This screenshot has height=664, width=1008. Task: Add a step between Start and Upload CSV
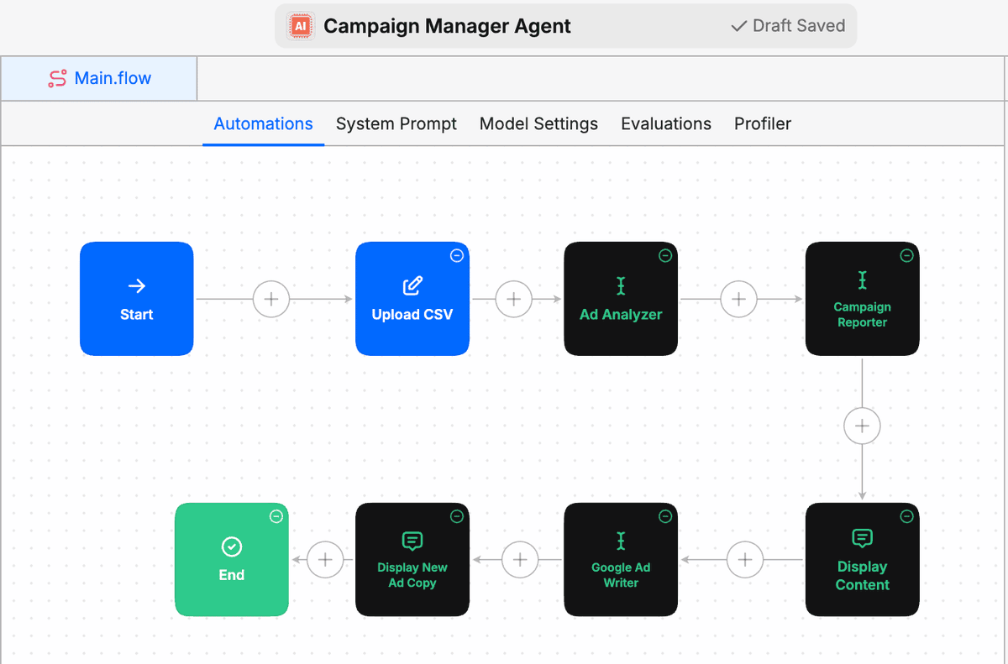[271, 299]
